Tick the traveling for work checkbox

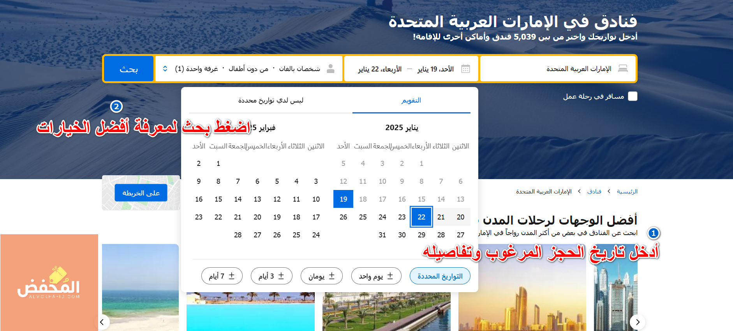(x=633, y=96)
